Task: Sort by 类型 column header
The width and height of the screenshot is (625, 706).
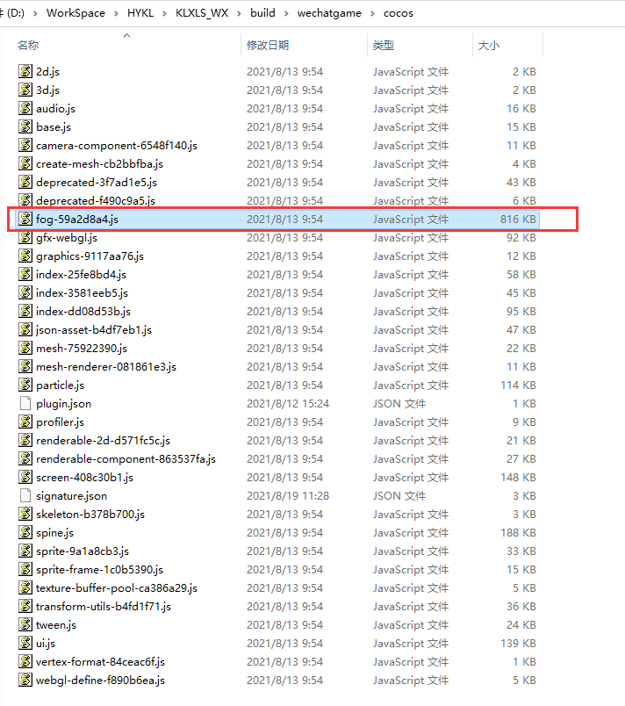Action: pos(384,45)
